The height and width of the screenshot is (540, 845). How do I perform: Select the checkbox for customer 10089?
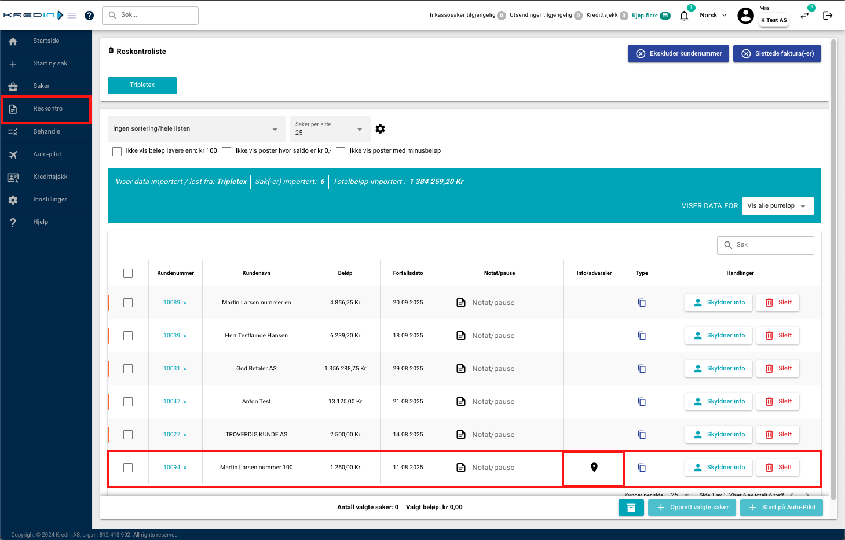128,303
